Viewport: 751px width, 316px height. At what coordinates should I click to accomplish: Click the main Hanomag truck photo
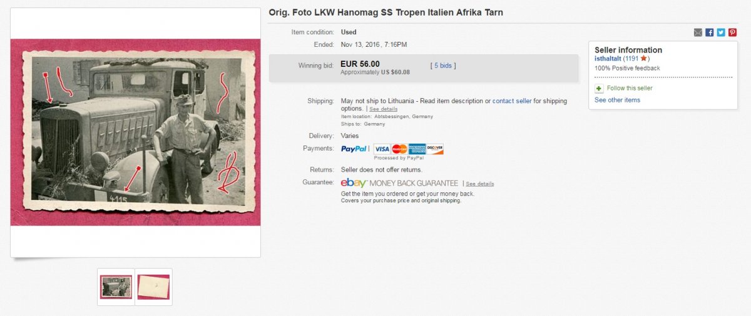[135, 132]
